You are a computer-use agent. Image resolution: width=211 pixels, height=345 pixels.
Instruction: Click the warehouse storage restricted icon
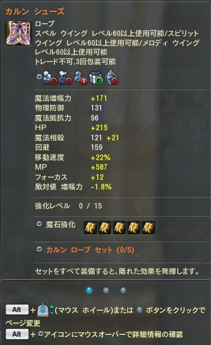pyautogui.click(x=66, y=78)
